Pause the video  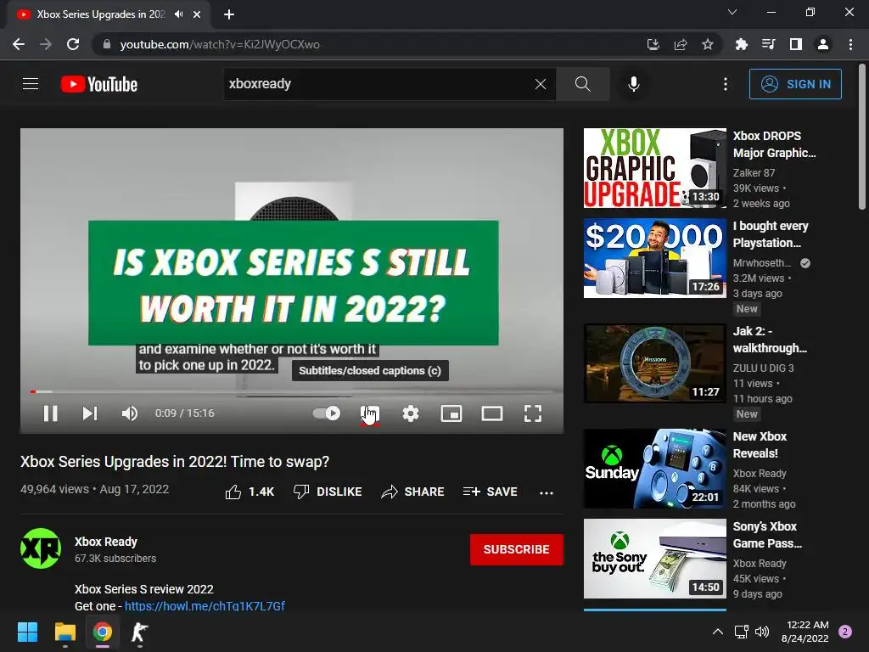point(50,413)
